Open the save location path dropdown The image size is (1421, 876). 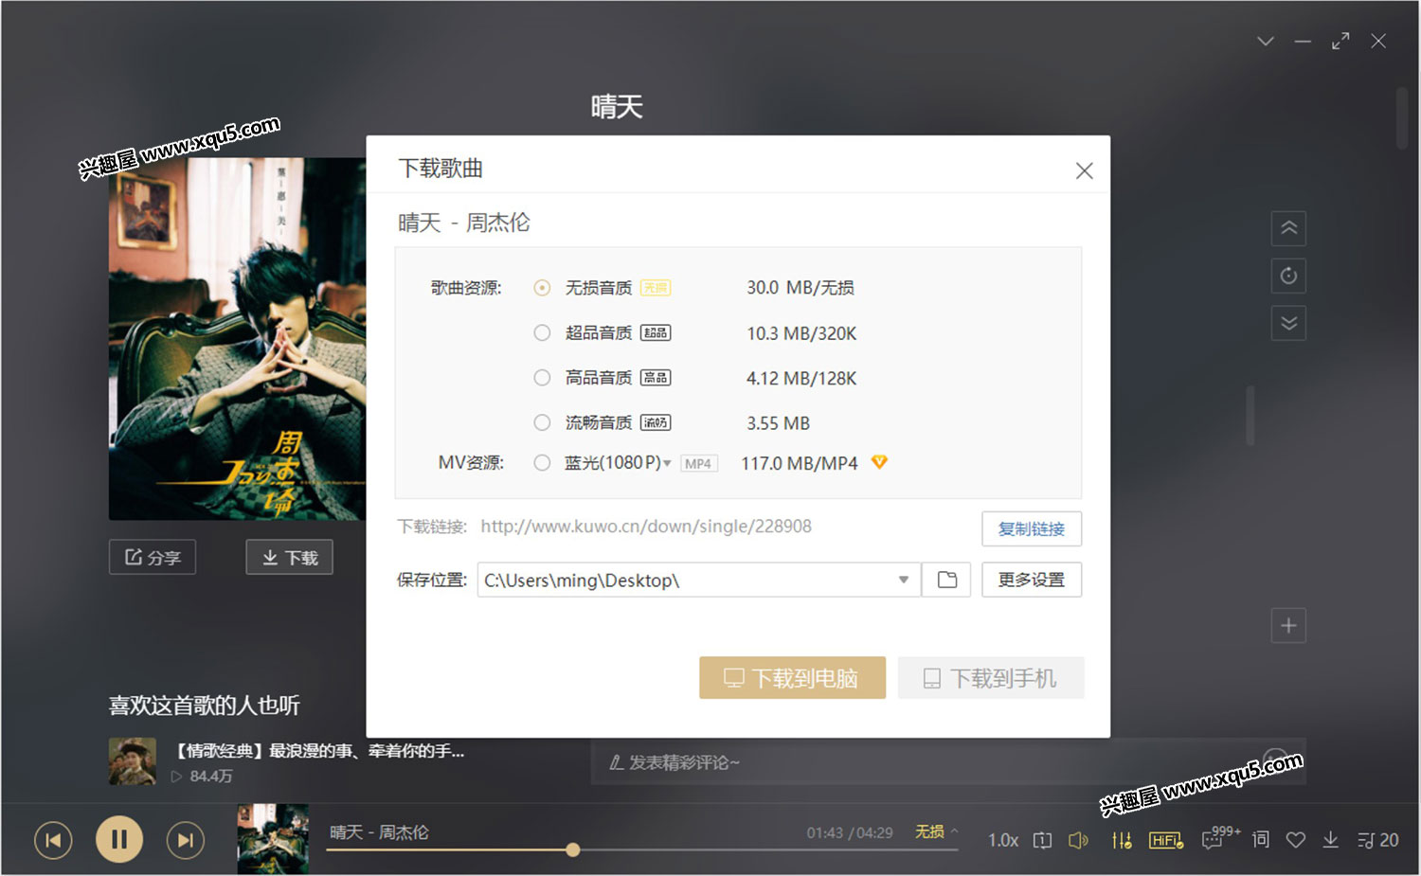tap(903, 580)
